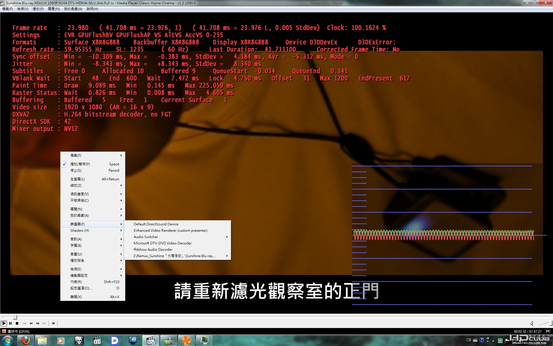Click the seek bar thumb
Image resolution: width=553 pixels, height=346 pixels.
pos(15,317)
